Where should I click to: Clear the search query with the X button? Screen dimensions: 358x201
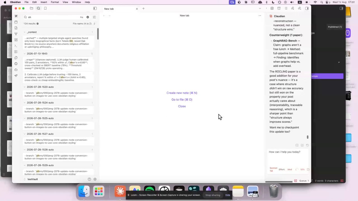click(88, 17)
